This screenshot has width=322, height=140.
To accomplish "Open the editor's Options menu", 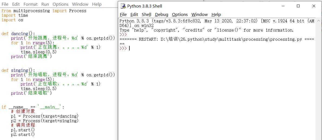I will [61, 4].
